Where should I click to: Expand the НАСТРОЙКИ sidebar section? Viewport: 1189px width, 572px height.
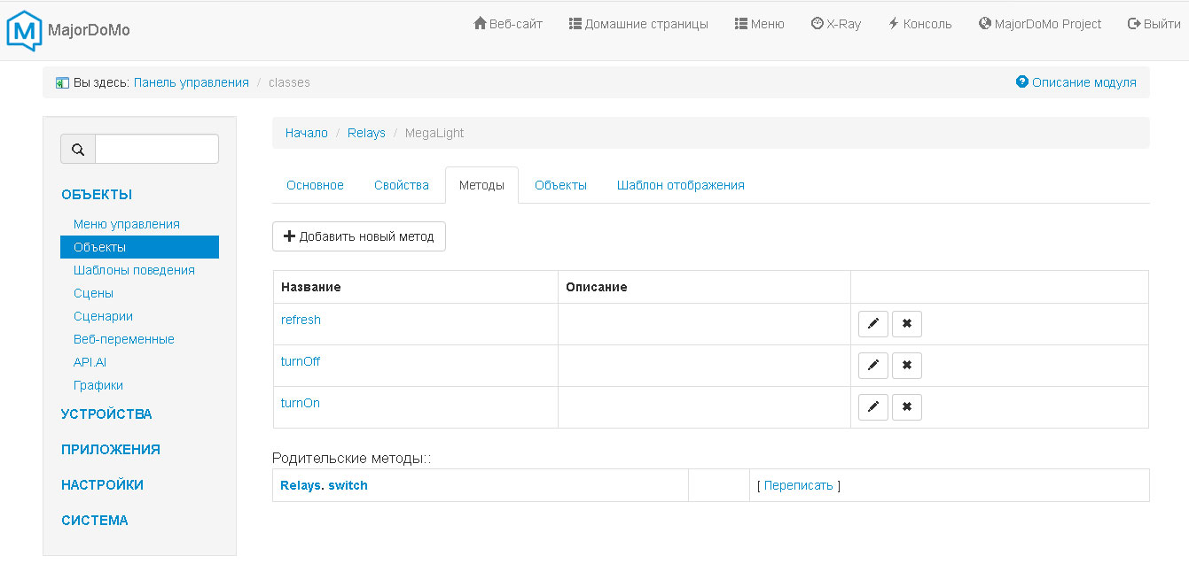point(102,484)
